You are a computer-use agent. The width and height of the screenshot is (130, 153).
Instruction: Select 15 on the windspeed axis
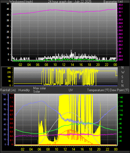coord(8,43)
